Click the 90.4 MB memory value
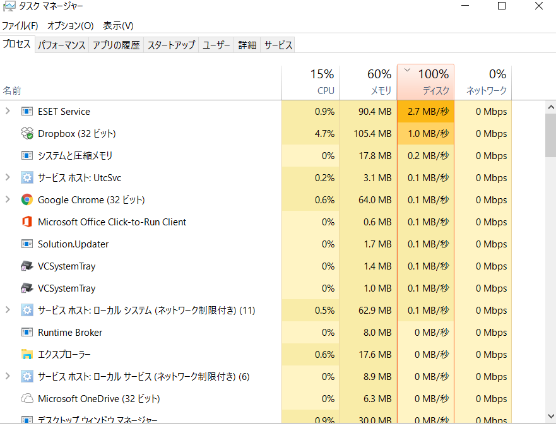 [x=375, y=111]
